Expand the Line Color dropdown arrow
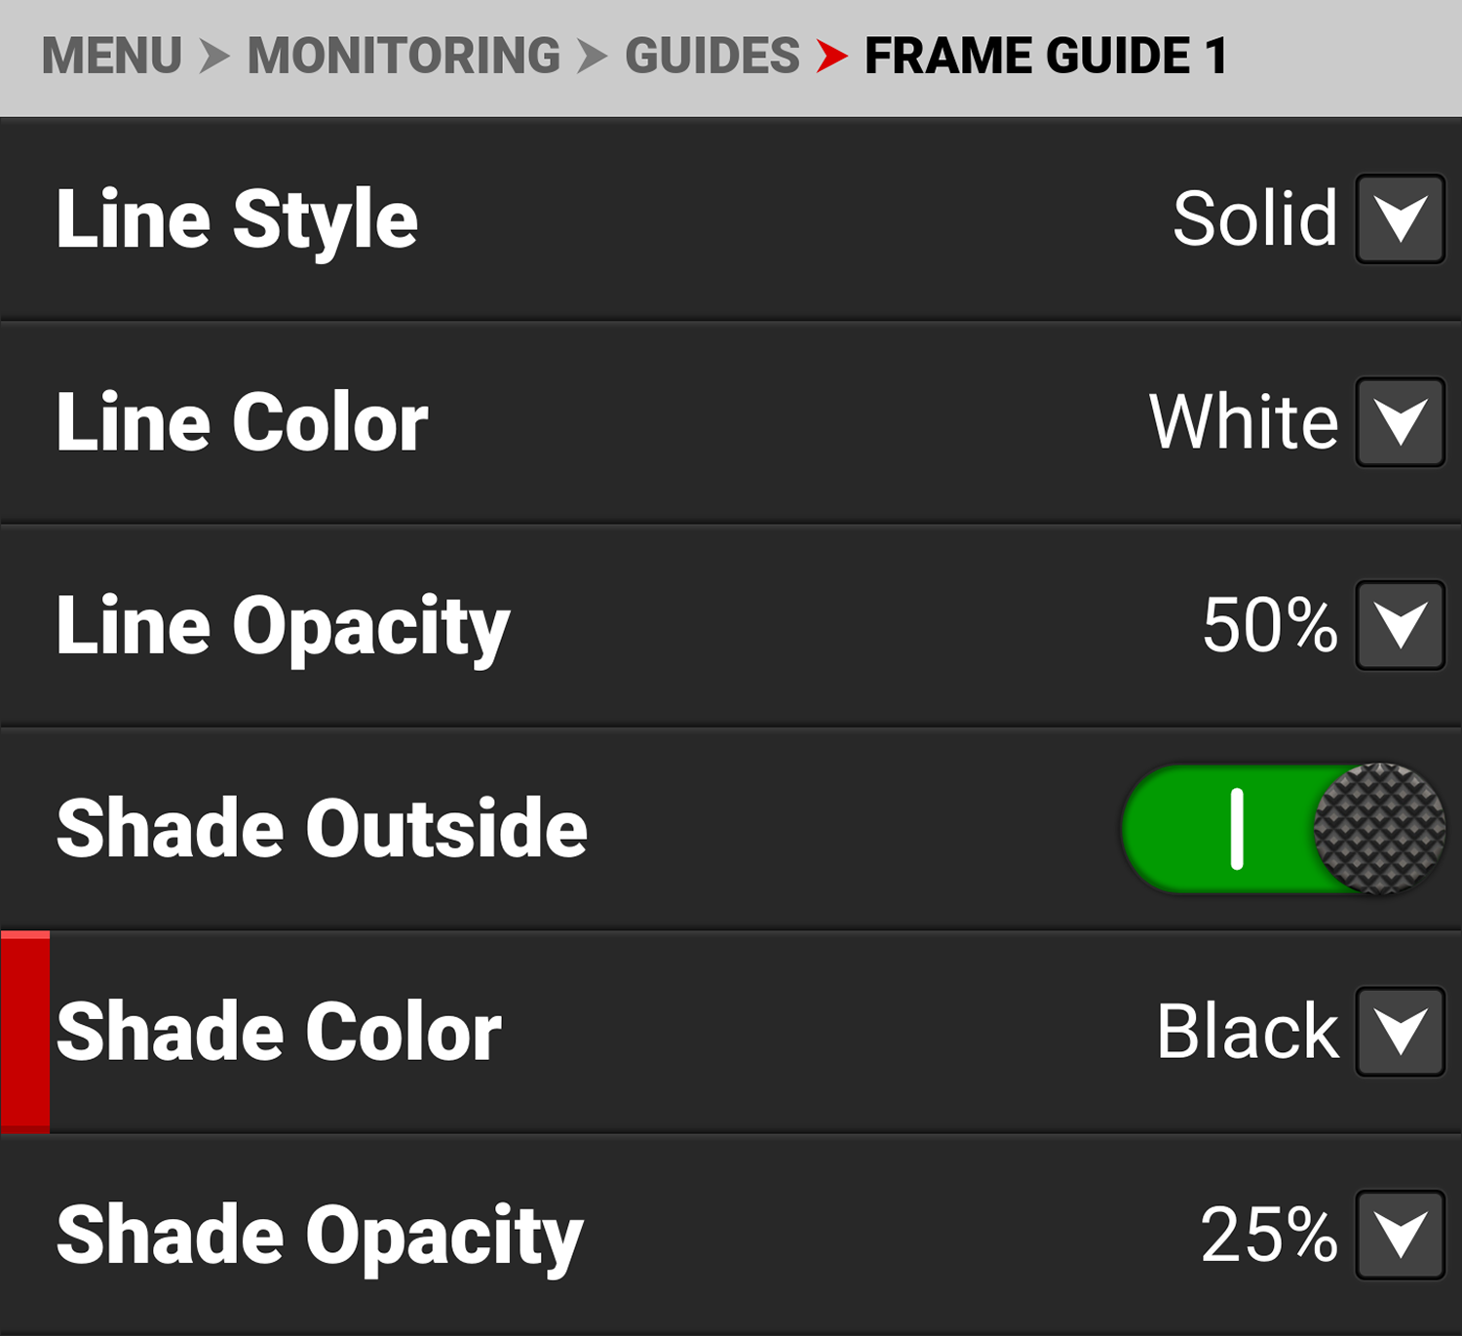This screenshot has width=1462, height=1336. coord(1400,422)
